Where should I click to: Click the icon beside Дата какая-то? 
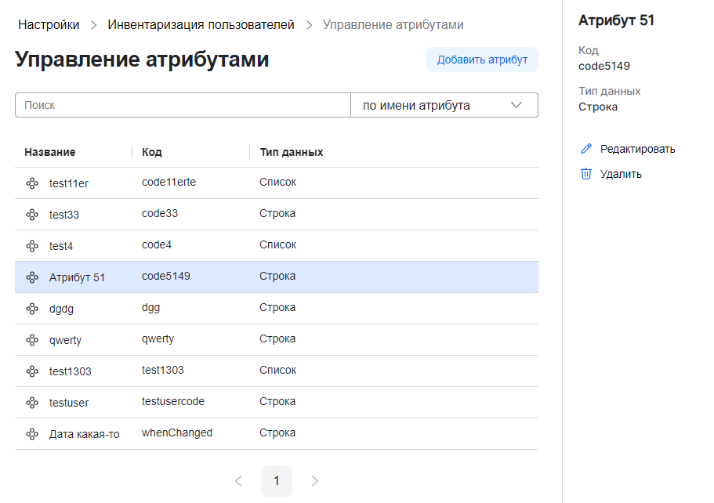(x=32, y=434)
